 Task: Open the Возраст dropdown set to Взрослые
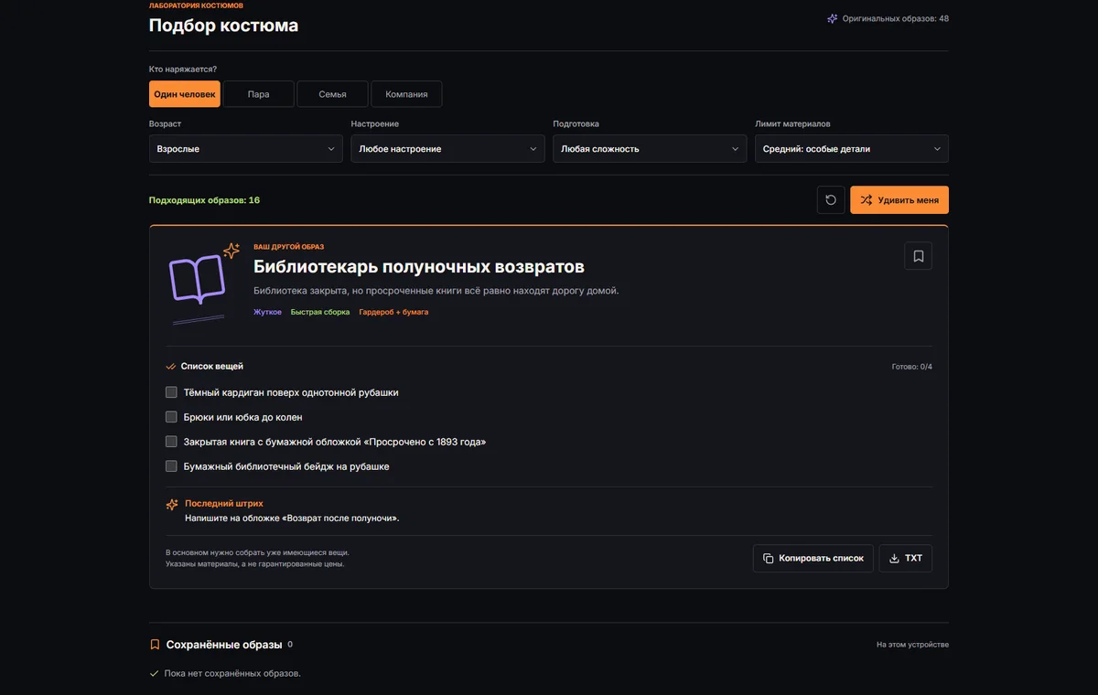[246, 149]
